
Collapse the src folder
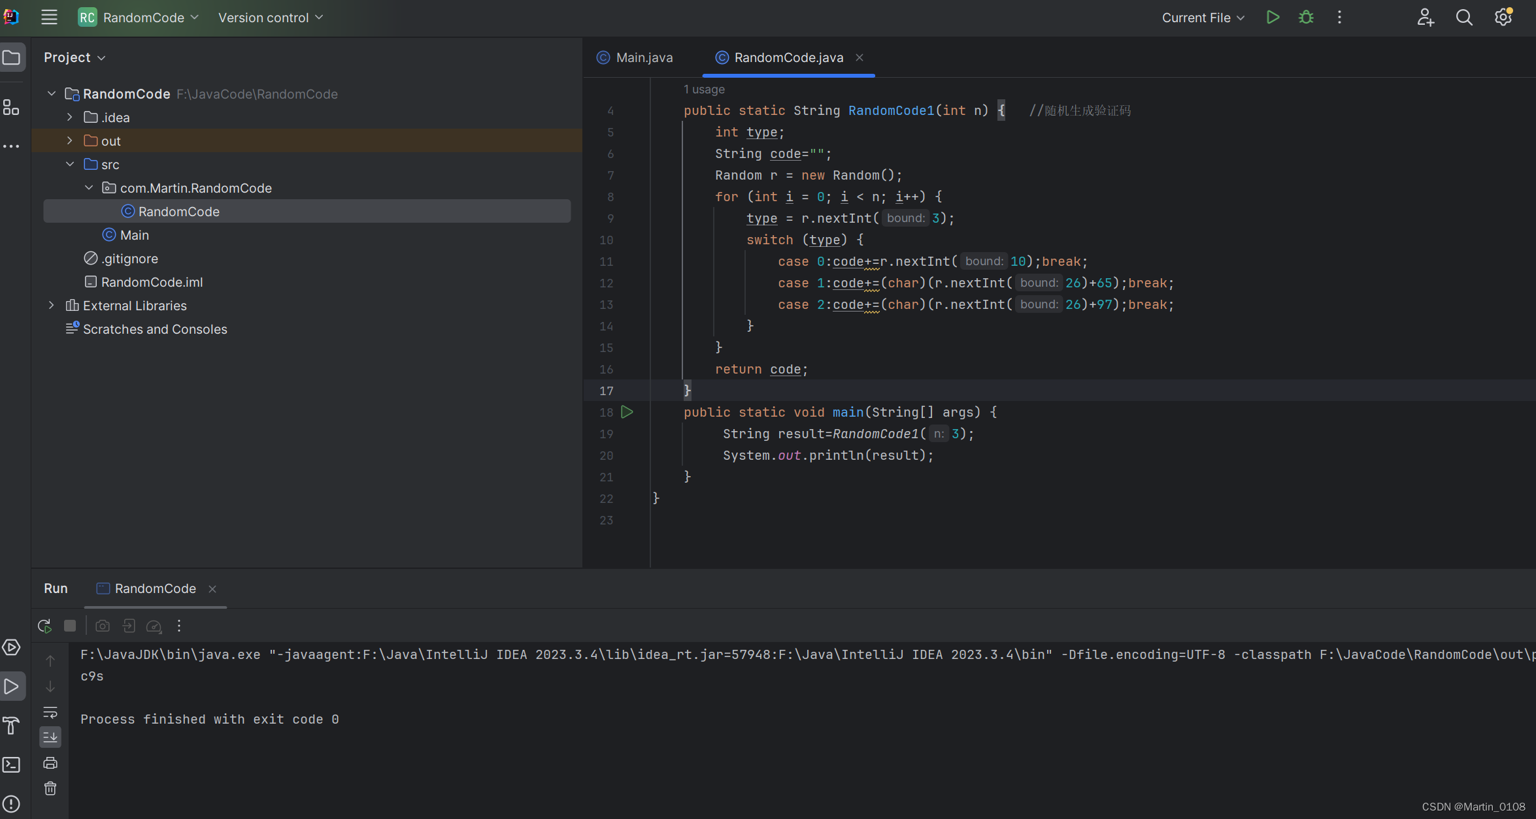click(70, 165)
